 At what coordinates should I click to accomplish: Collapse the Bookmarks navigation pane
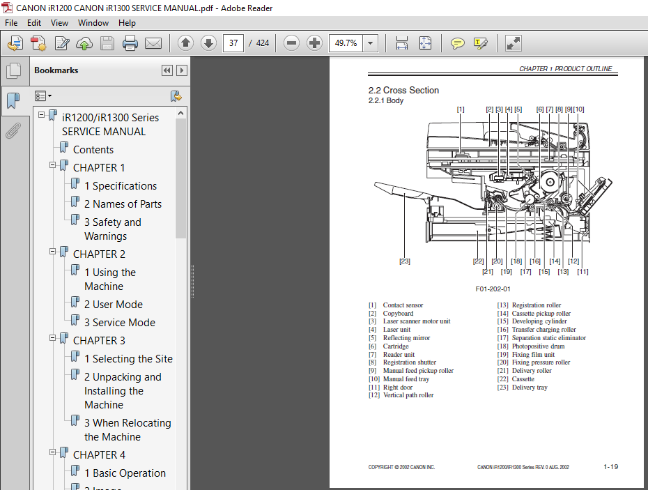point(167,70)
